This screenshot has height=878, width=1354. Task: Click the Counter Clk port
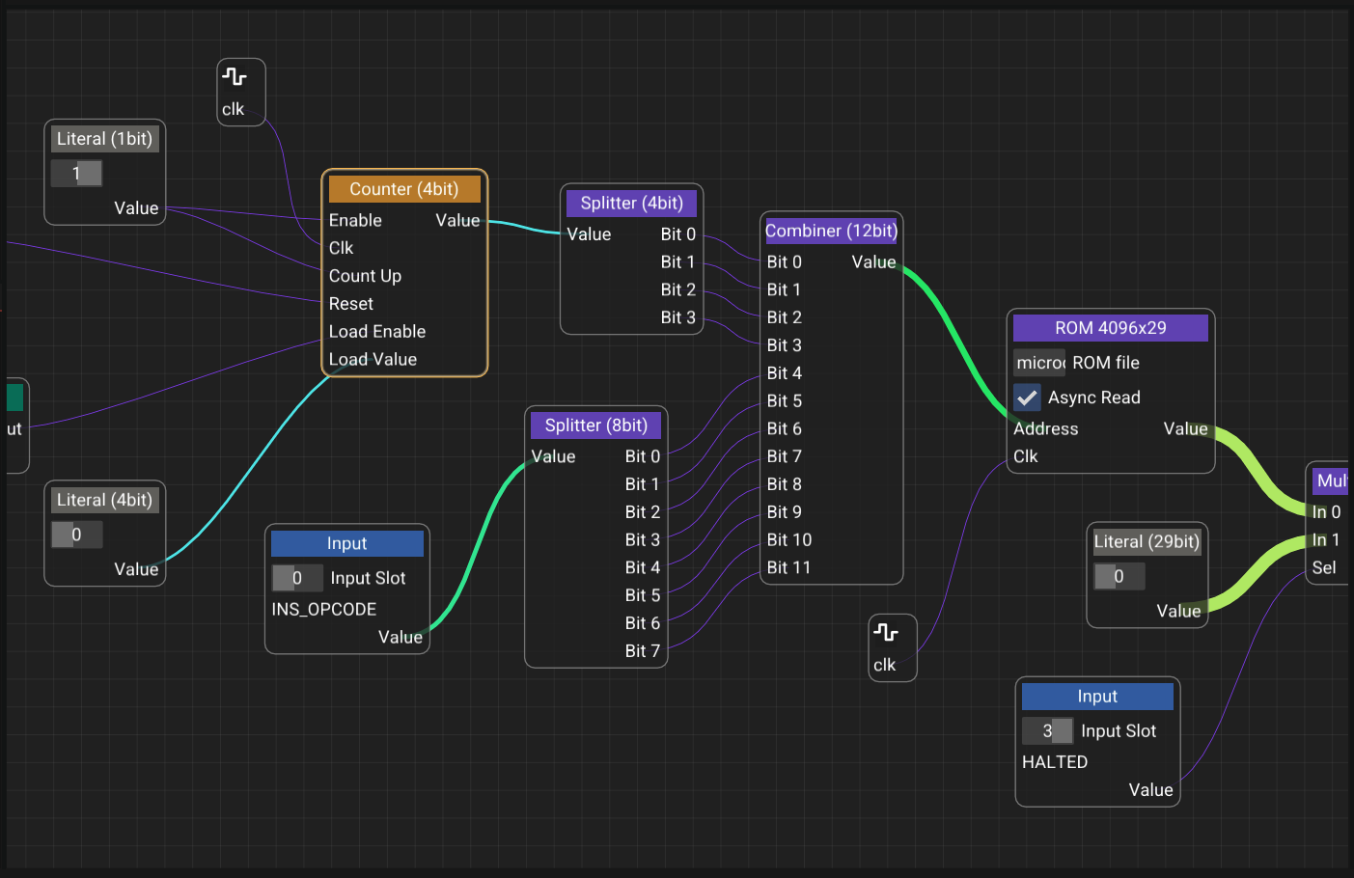[341, 248]
